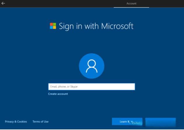Go back using the arrow icon
This screenshot has width=184, height=130.
tap(3, 3)
